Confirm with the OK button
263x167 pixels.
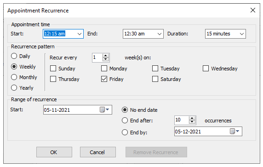[x=54, y=152]
